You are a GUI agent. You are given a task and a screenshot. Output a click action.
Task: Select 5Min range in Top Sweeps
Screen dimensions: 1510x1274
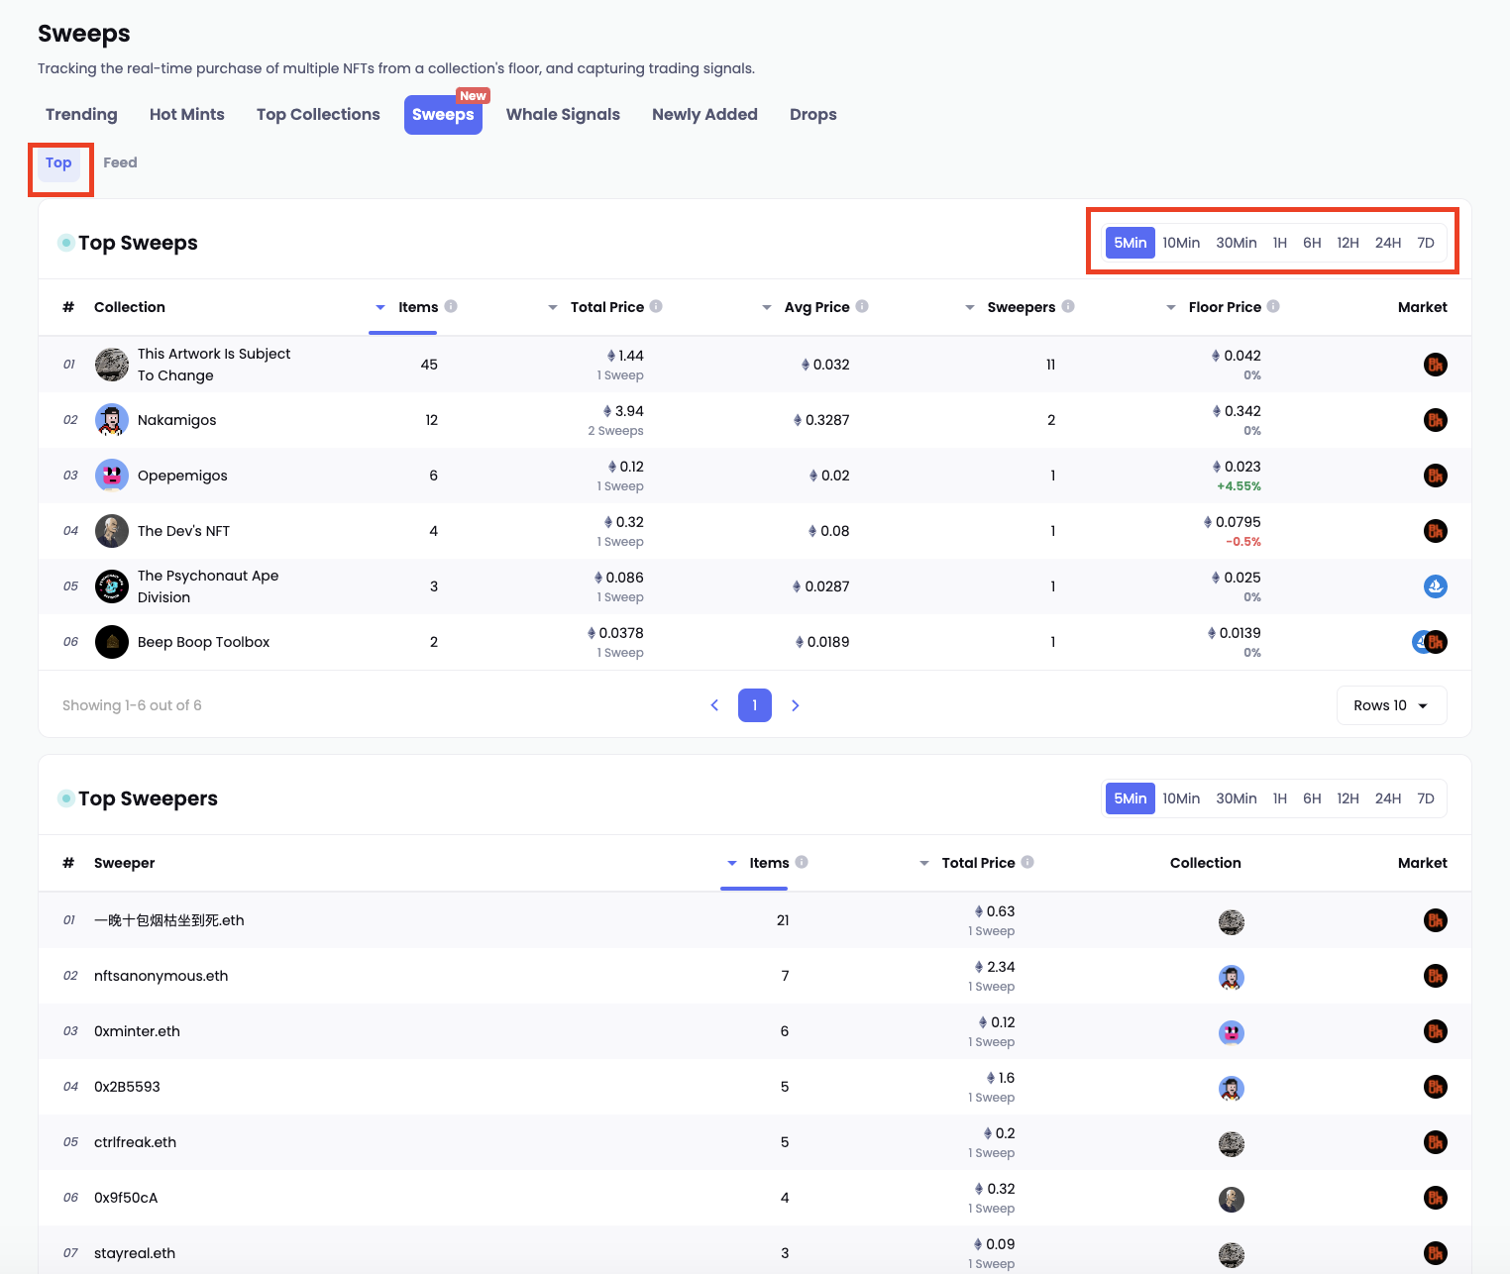tap(1131, 243)
